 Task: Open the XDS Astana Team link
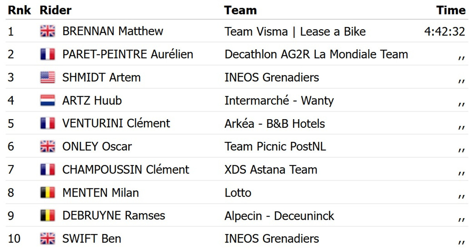point(271,170)
